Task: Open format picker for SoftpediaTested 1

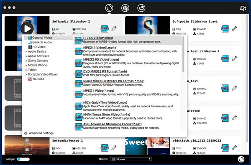Action: click(105, 148)
